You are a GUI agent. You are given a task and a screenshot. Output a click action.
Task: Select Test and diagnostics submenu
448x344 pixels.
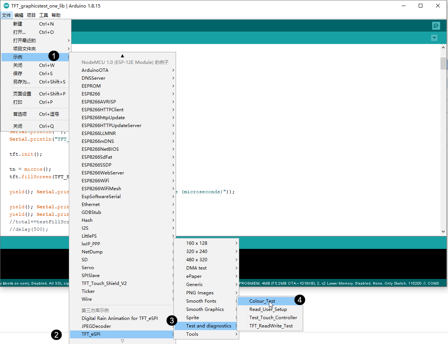pos(206,326)
